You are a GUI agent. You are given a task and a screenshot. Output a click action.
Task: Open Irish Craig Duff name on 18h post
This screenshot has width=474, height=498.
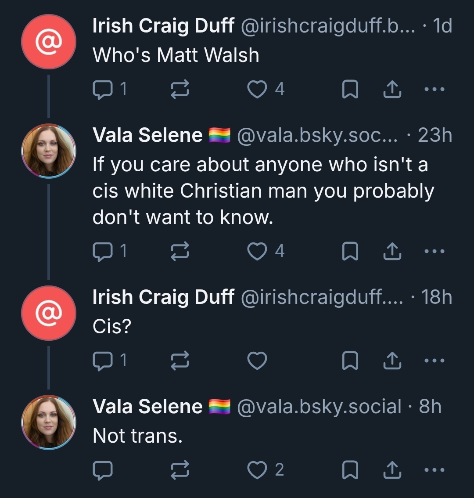click(164, 297)
